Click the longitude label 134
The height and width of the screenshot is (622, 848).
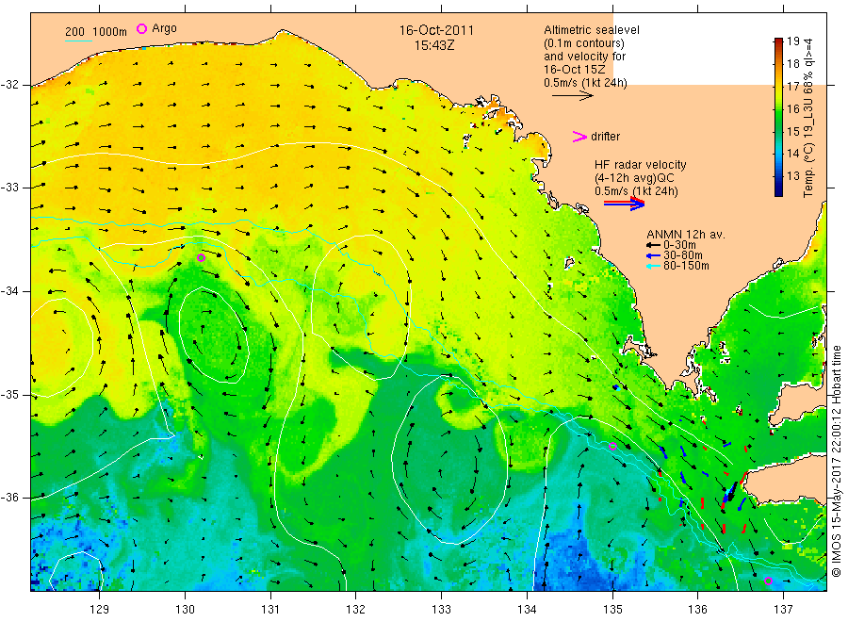point(527,610)
